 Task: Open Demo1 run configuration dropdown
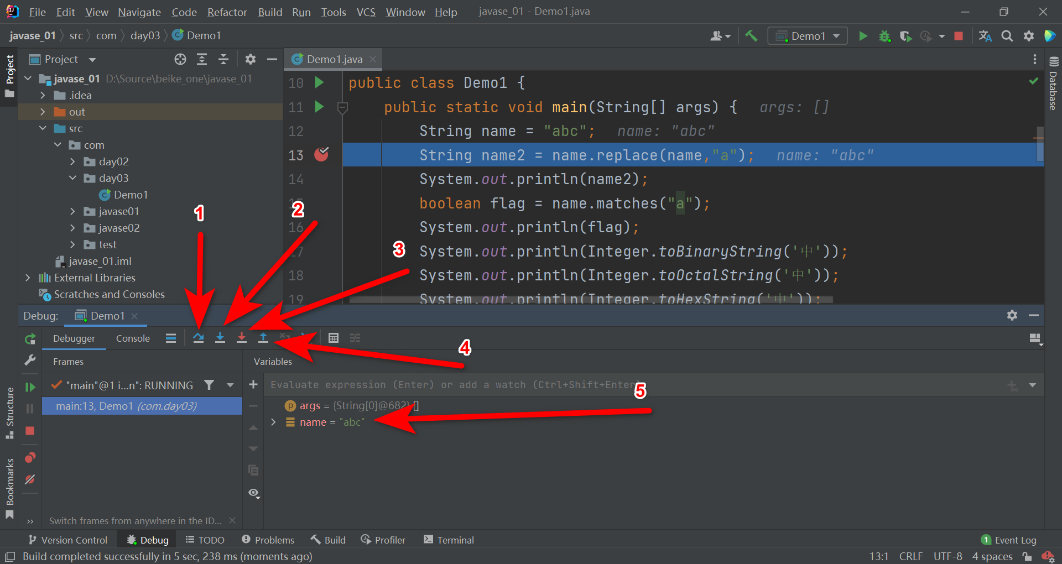coord(808,36)
